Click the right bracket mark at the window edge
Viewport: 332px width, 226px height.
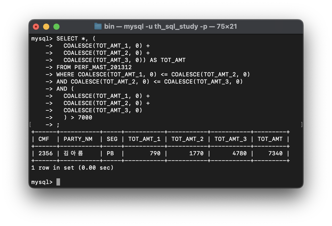point(301,125)
